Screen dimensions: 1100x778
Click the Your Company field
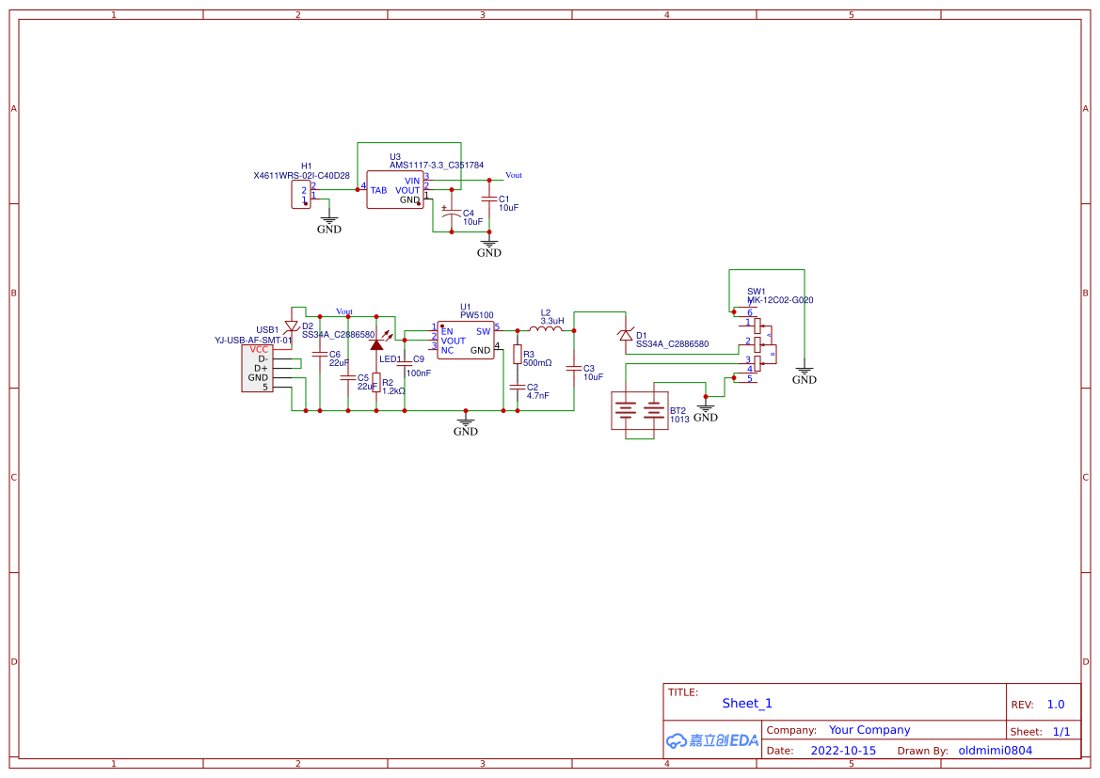[x=869, y=730]
